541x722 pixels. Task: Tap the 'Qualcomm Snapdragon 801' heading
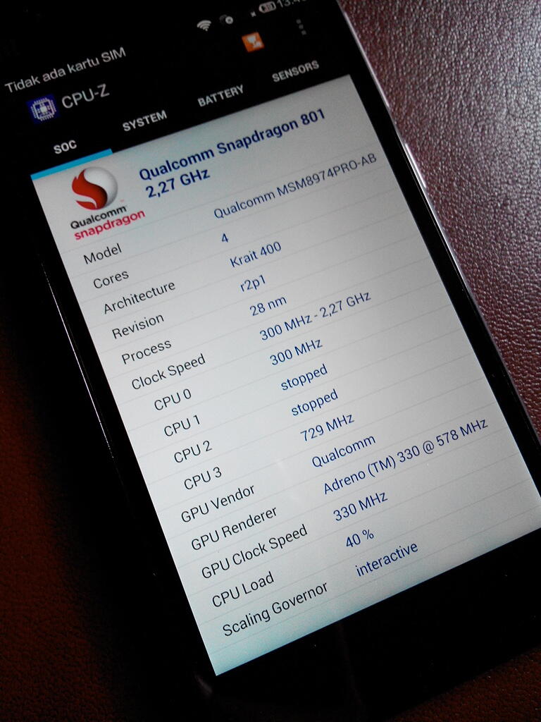pos(232,145)
